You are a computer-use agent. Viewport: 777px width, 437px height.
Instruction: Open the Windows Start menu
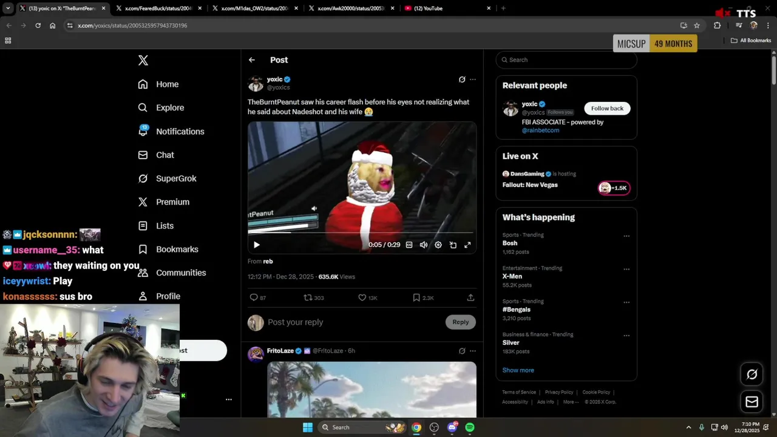[308, 427]
